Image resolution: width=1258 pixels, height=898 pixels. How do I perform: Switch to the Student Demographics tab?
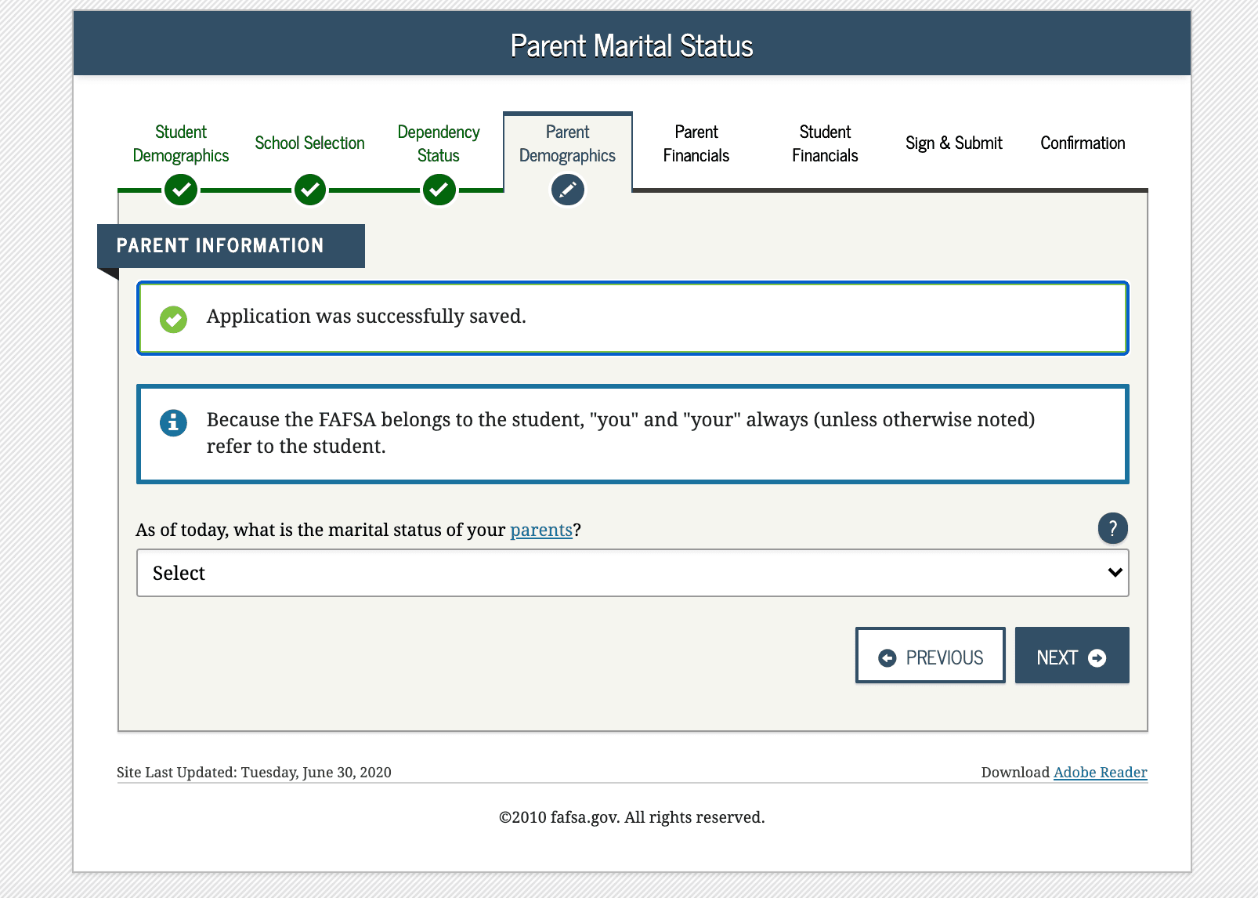coord(181,143)
